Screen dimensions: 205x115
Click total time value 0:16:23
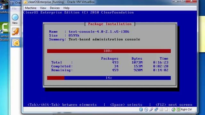pos(161,62)
